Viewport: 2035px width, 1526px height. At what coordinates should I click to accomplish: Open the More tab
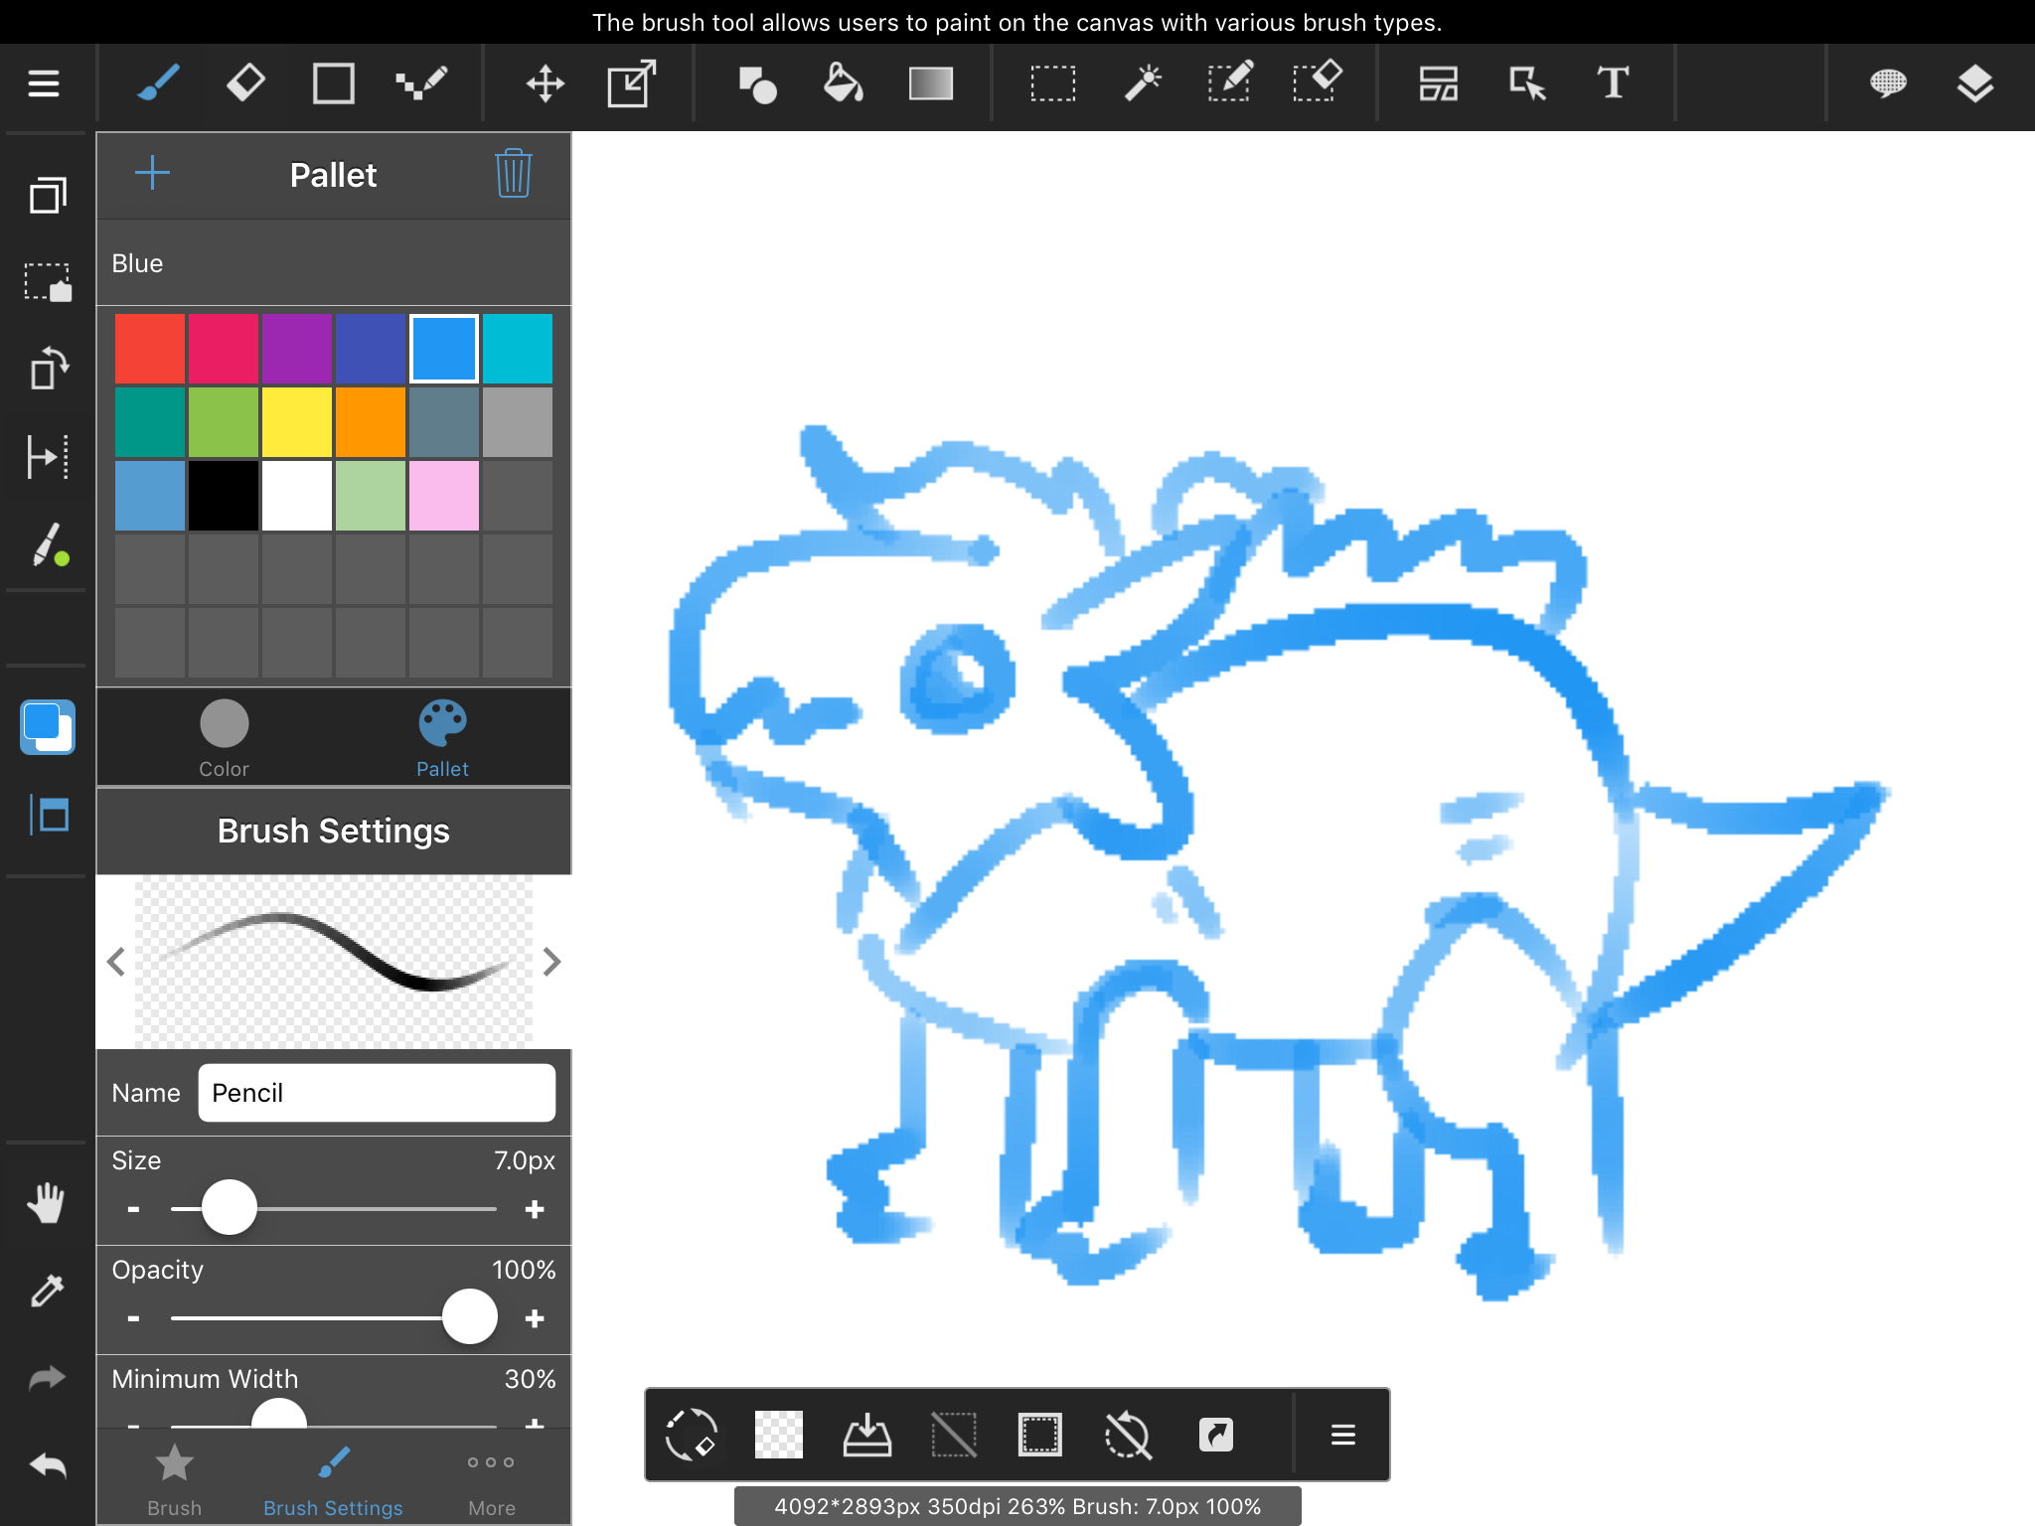coord(491,1480)
